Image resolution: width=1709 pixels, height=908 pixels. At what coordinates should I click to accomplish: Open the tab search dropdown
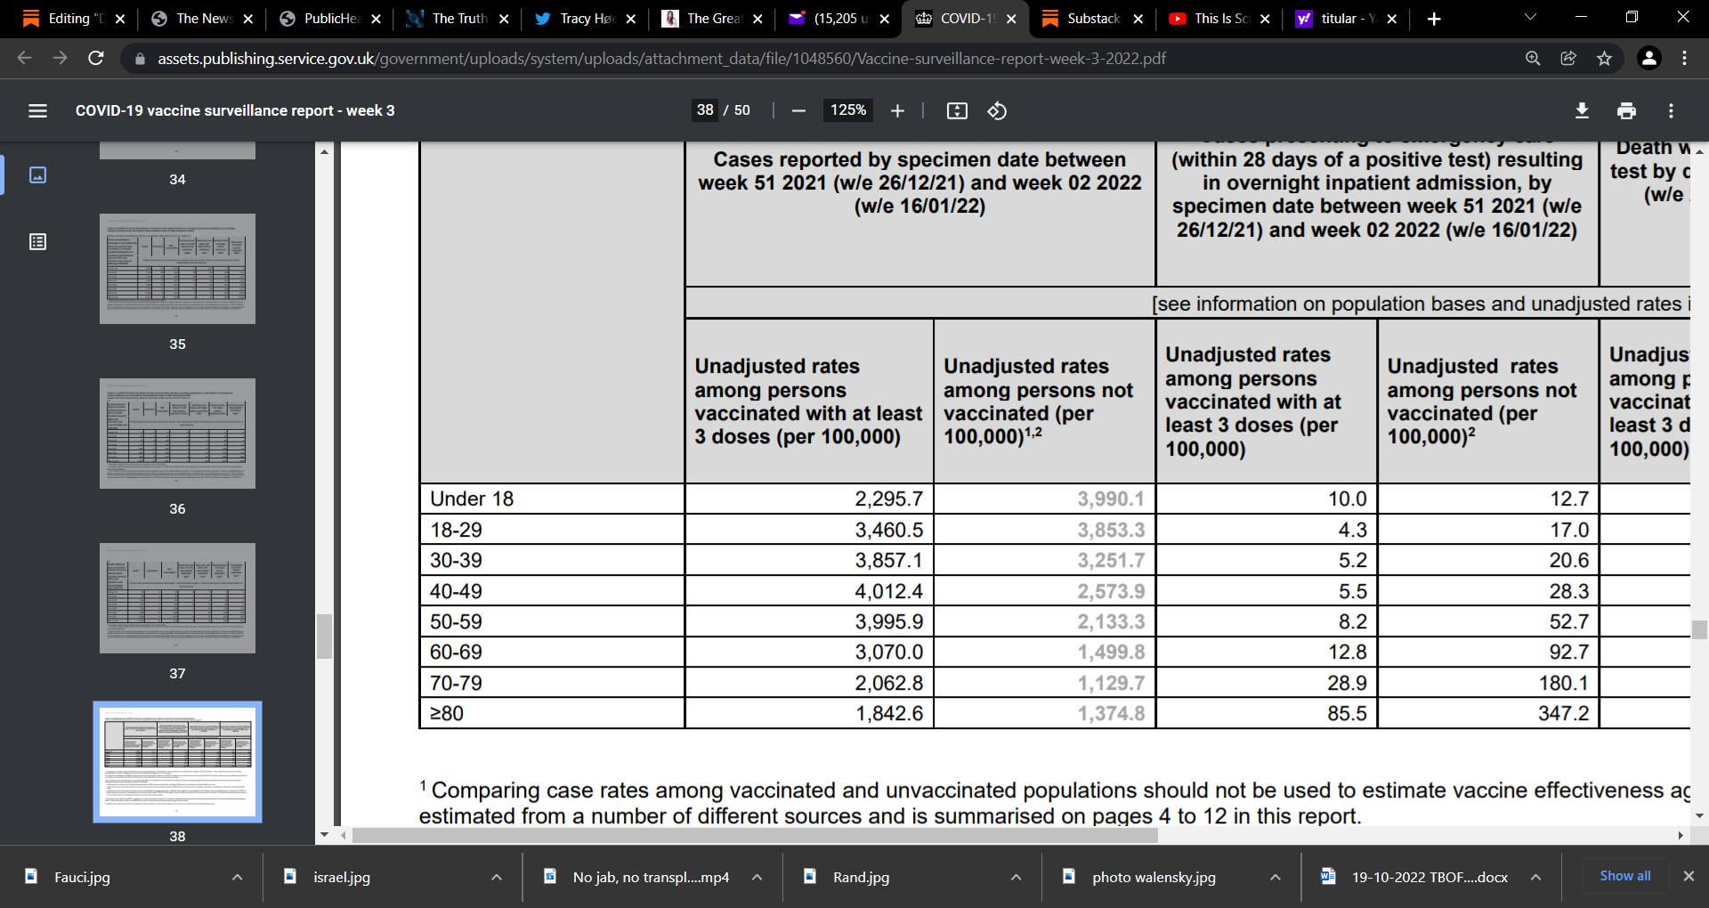coord(1530,17)
